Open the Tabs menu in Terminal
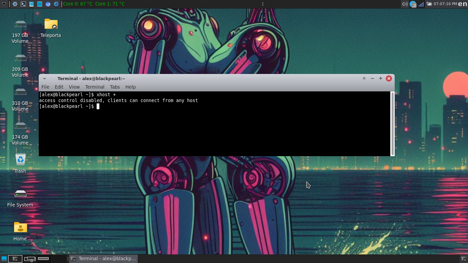Screen dimensions: 468x263 [115, 87]
